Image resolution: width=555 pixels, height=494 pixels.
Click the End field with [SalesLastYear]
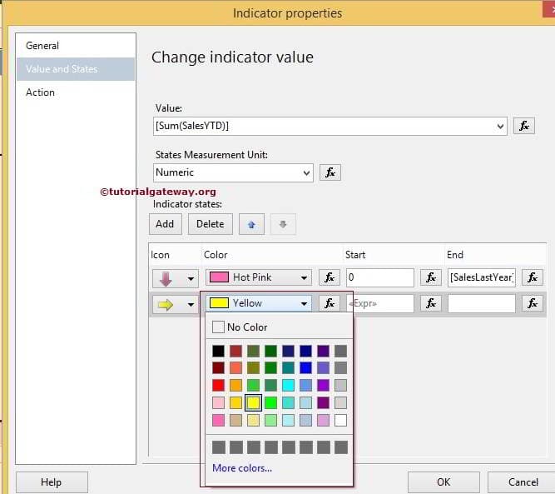pyautogui.click(x=482, y=277)
